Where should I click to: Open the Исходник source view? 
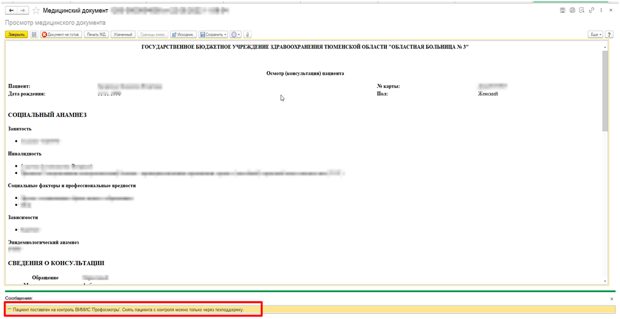[183, 34]
